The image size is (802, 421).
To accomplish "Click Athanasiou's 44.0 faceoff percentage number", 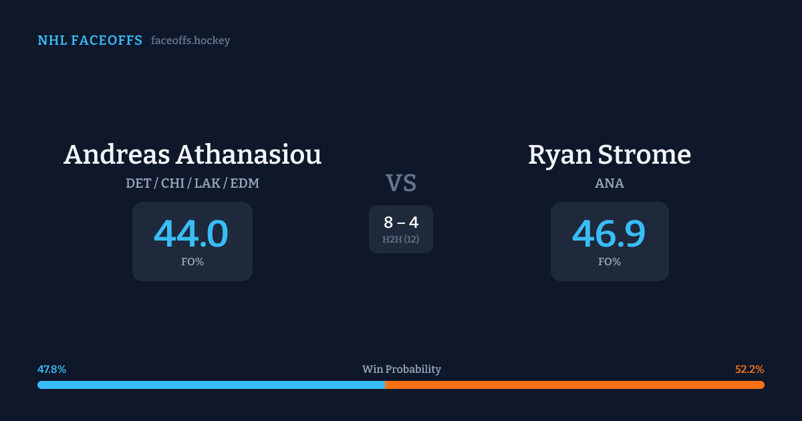I will [192, 234].
